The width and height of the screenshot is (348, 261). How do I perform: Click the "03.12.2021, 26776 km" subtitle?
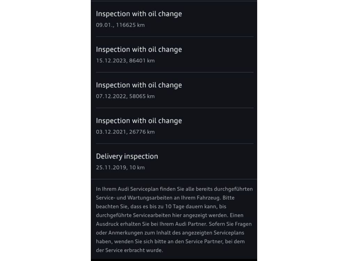click(x=125, y=132)
